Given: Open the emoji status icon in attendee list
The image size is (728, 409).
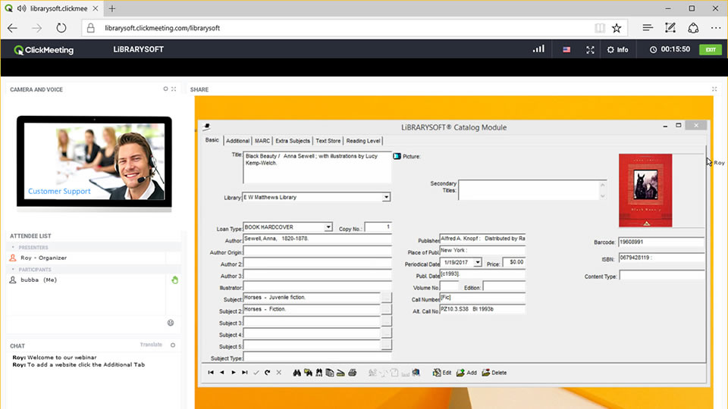Looking at the screenshot, I should coord(171,323).
